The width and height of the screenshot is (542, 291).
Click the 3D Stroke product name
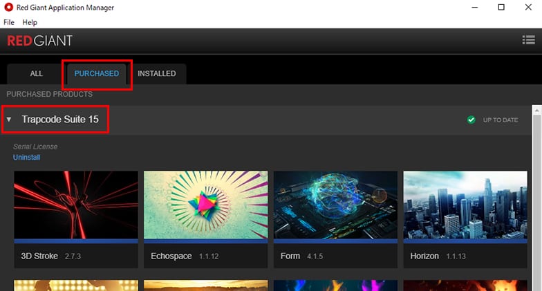tap(39, 256)
